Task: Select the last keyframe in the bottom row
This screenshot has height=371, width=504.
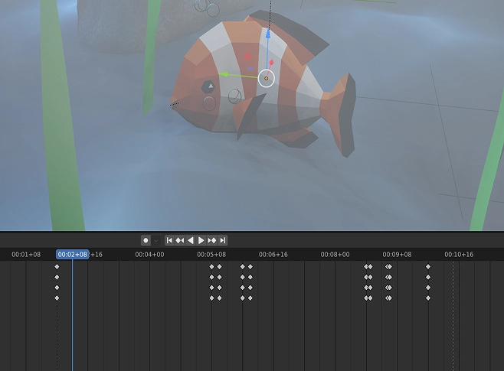Action: (428, 298)
